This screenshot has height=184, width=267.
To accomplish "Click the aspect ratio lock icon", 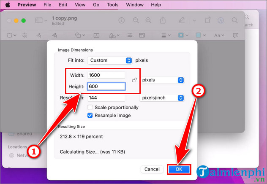I will [134, 80].
